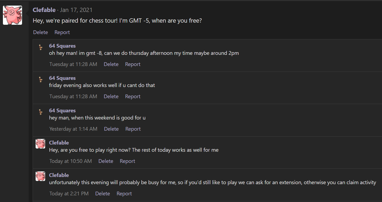Click Clefable's avatar beside the 'unfortunately this evening' comment
Viewport: 382px width, 202px height.
pos(40,176)
